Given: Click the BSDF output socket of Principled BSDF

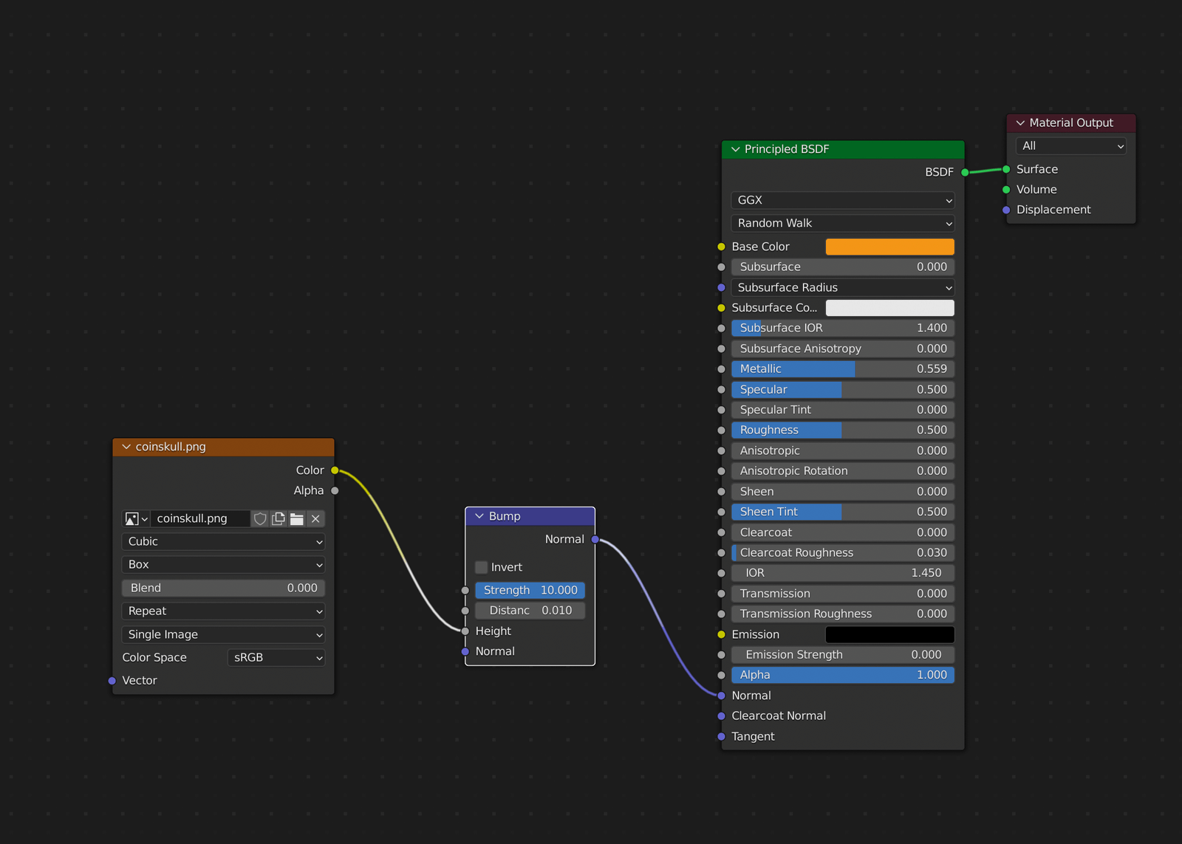Looking at the screenshot, I should (x=965, y=172).
